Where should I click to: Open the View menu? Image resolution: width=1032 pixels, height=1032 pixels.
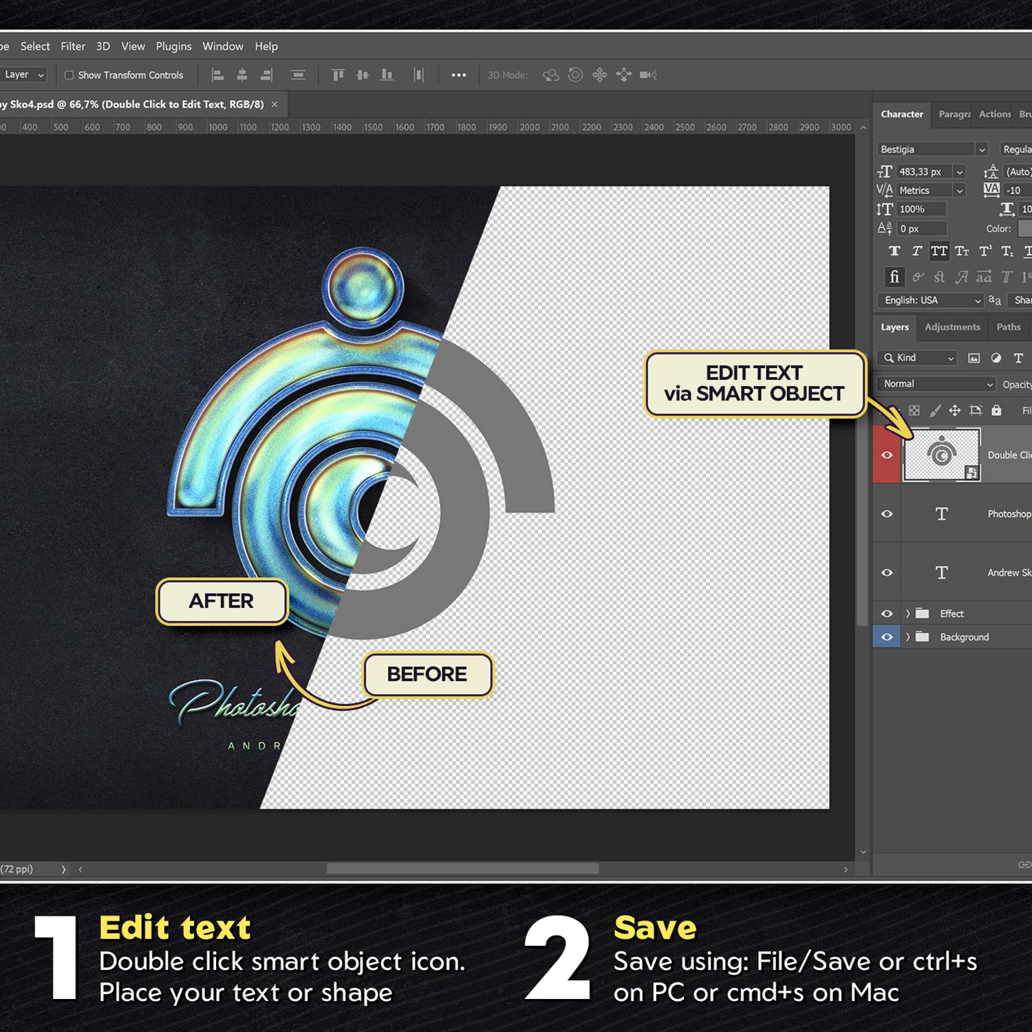(x=133, y=46)
